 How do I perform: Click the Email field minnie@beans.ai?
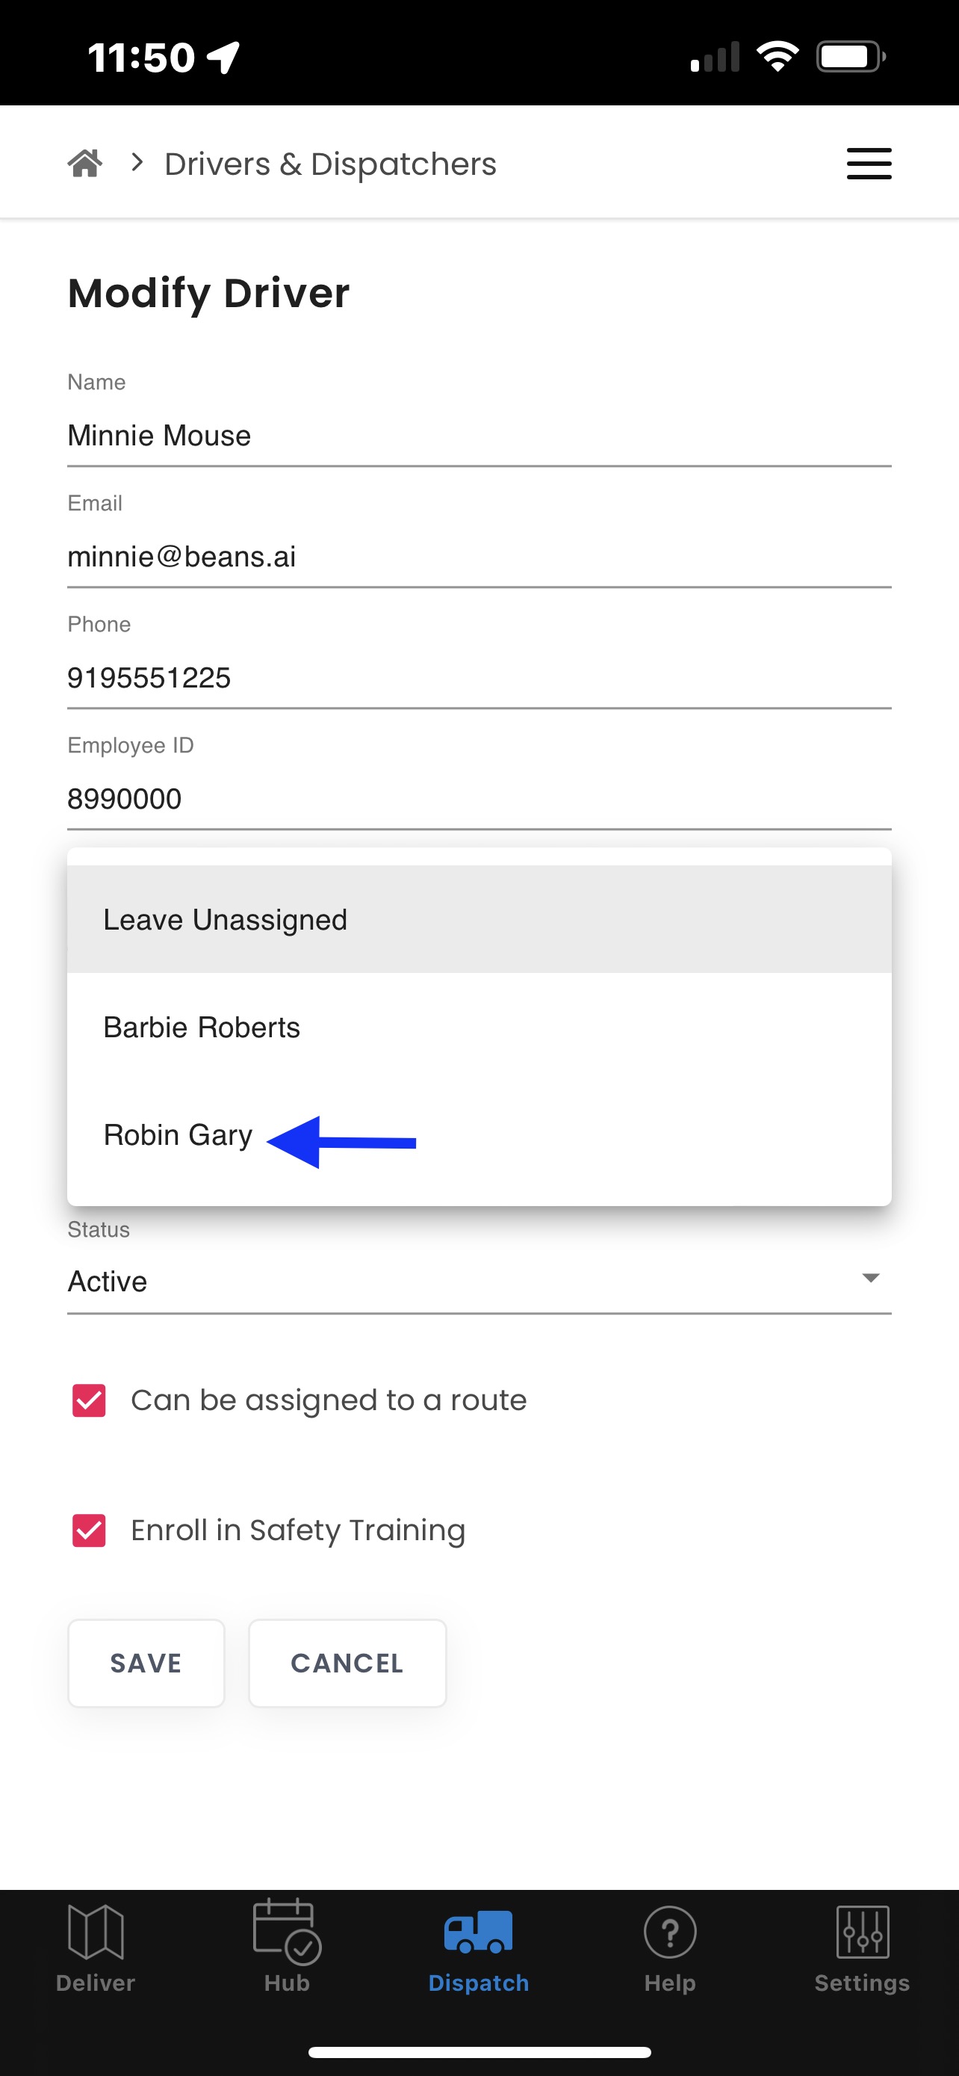478,557
